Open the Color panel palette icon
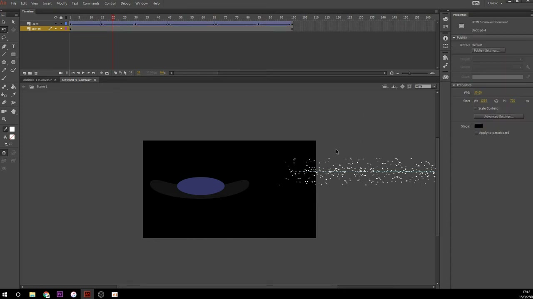533x299 pixels. [446, 19]
